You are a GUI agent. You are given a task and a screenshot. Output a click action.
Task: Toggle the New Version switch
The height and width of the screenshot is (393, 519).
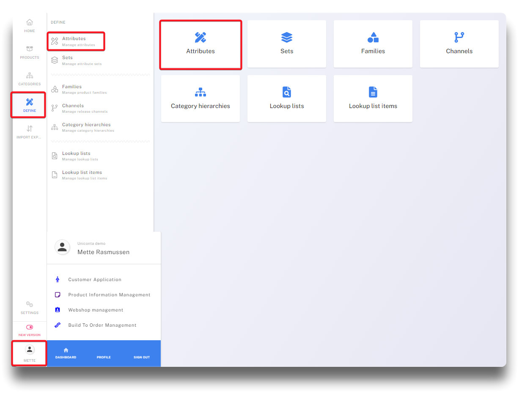coord(30,327)
